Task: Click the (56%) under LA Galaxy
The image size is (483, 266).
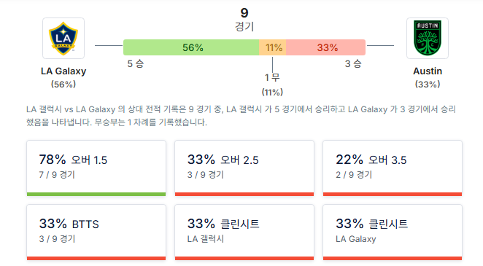Action: 63,85
